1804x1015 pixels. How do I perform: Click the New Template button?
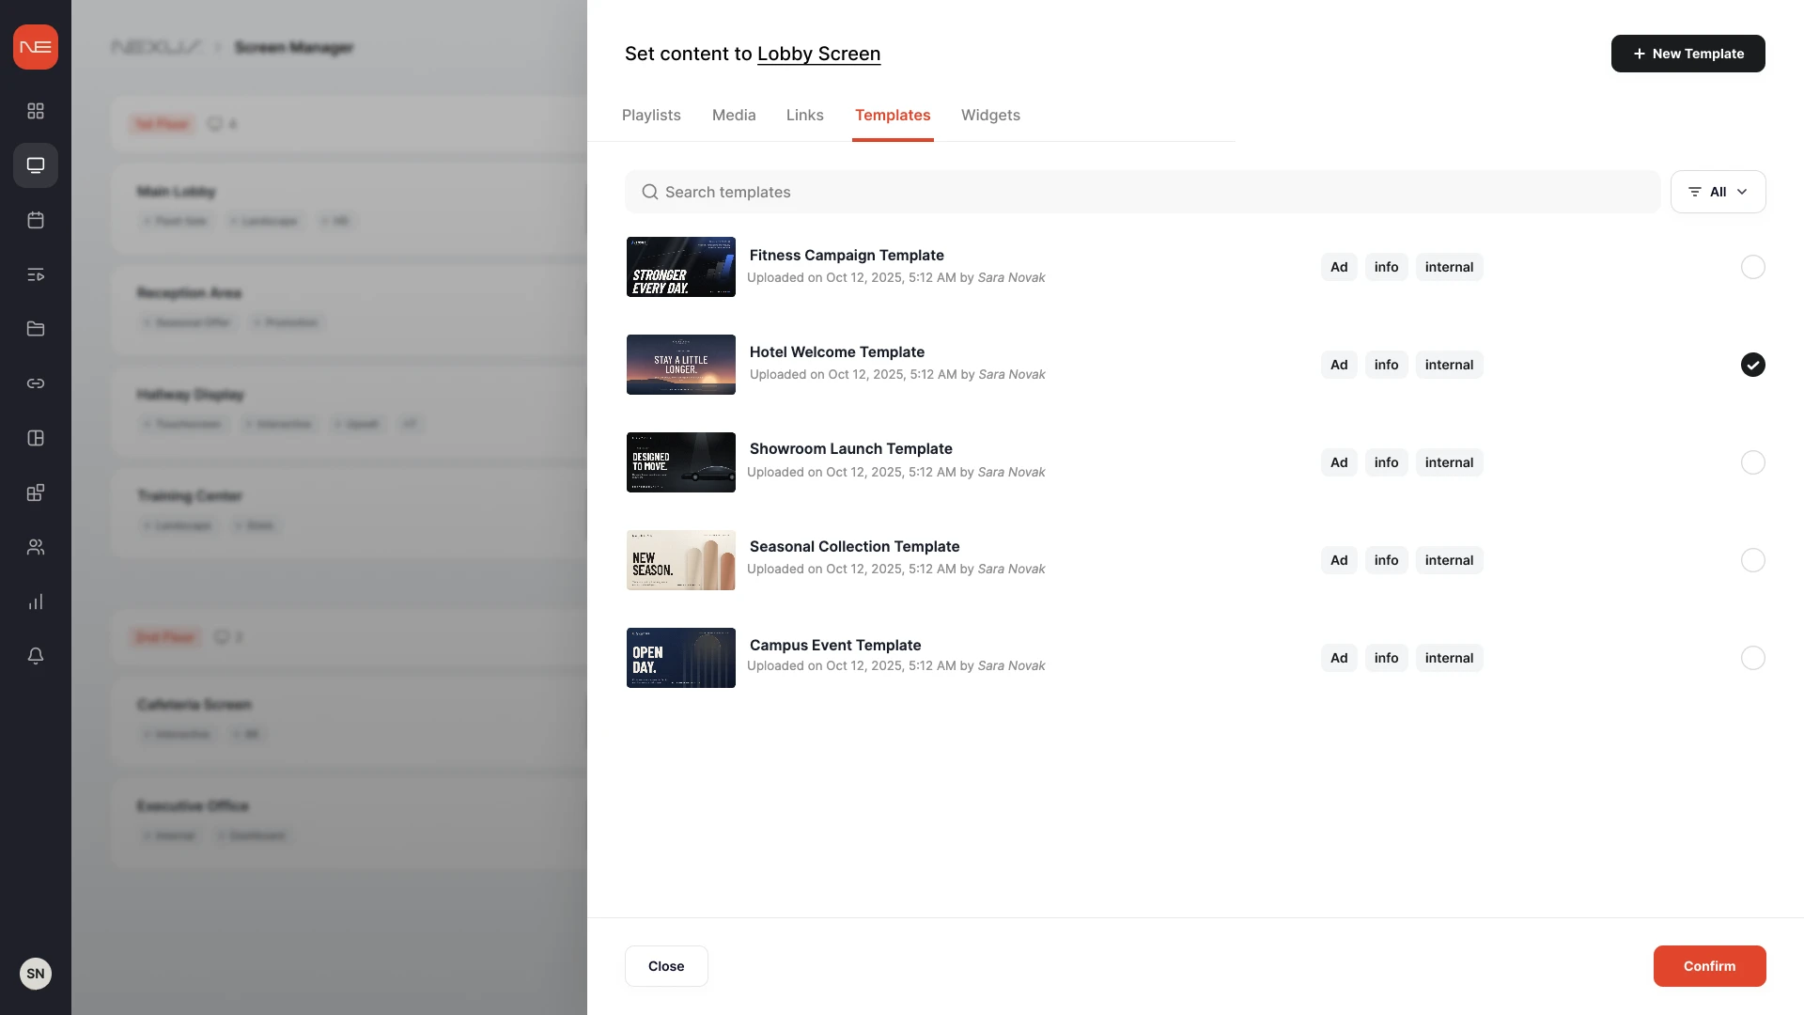pyautogui.click(x=1687, y=54)
